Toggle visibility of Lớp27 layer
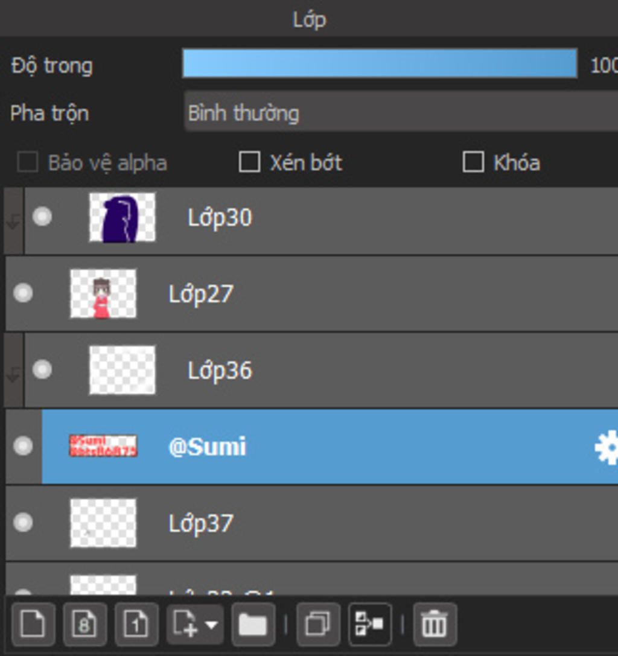Image resolution: width=618 pixels, height=656 pixels. tap(23, 293)
